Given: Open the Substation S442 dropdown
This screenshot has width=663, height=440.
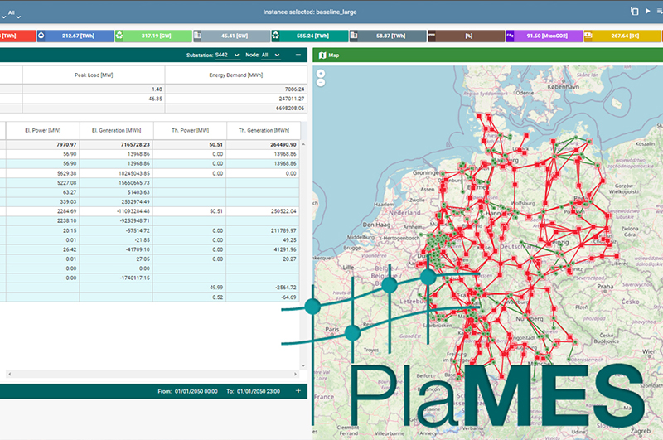Looking at the screenshot, I should pos(226,55).
